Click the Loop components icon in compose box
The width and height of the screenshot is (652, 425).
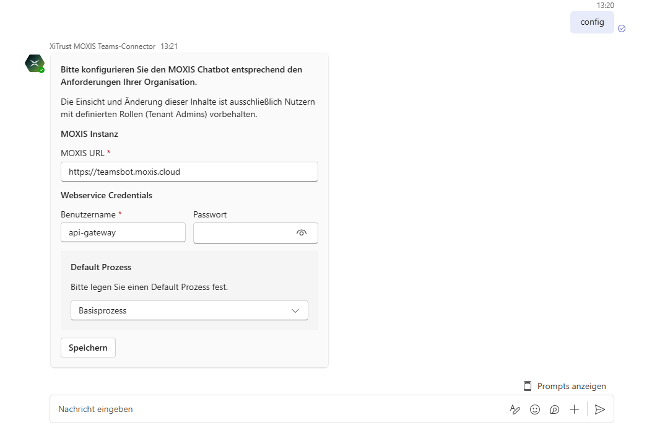coord(555,410)
